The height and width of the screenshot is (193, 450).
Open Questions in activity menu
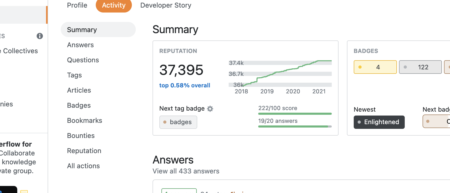(83, 60)
